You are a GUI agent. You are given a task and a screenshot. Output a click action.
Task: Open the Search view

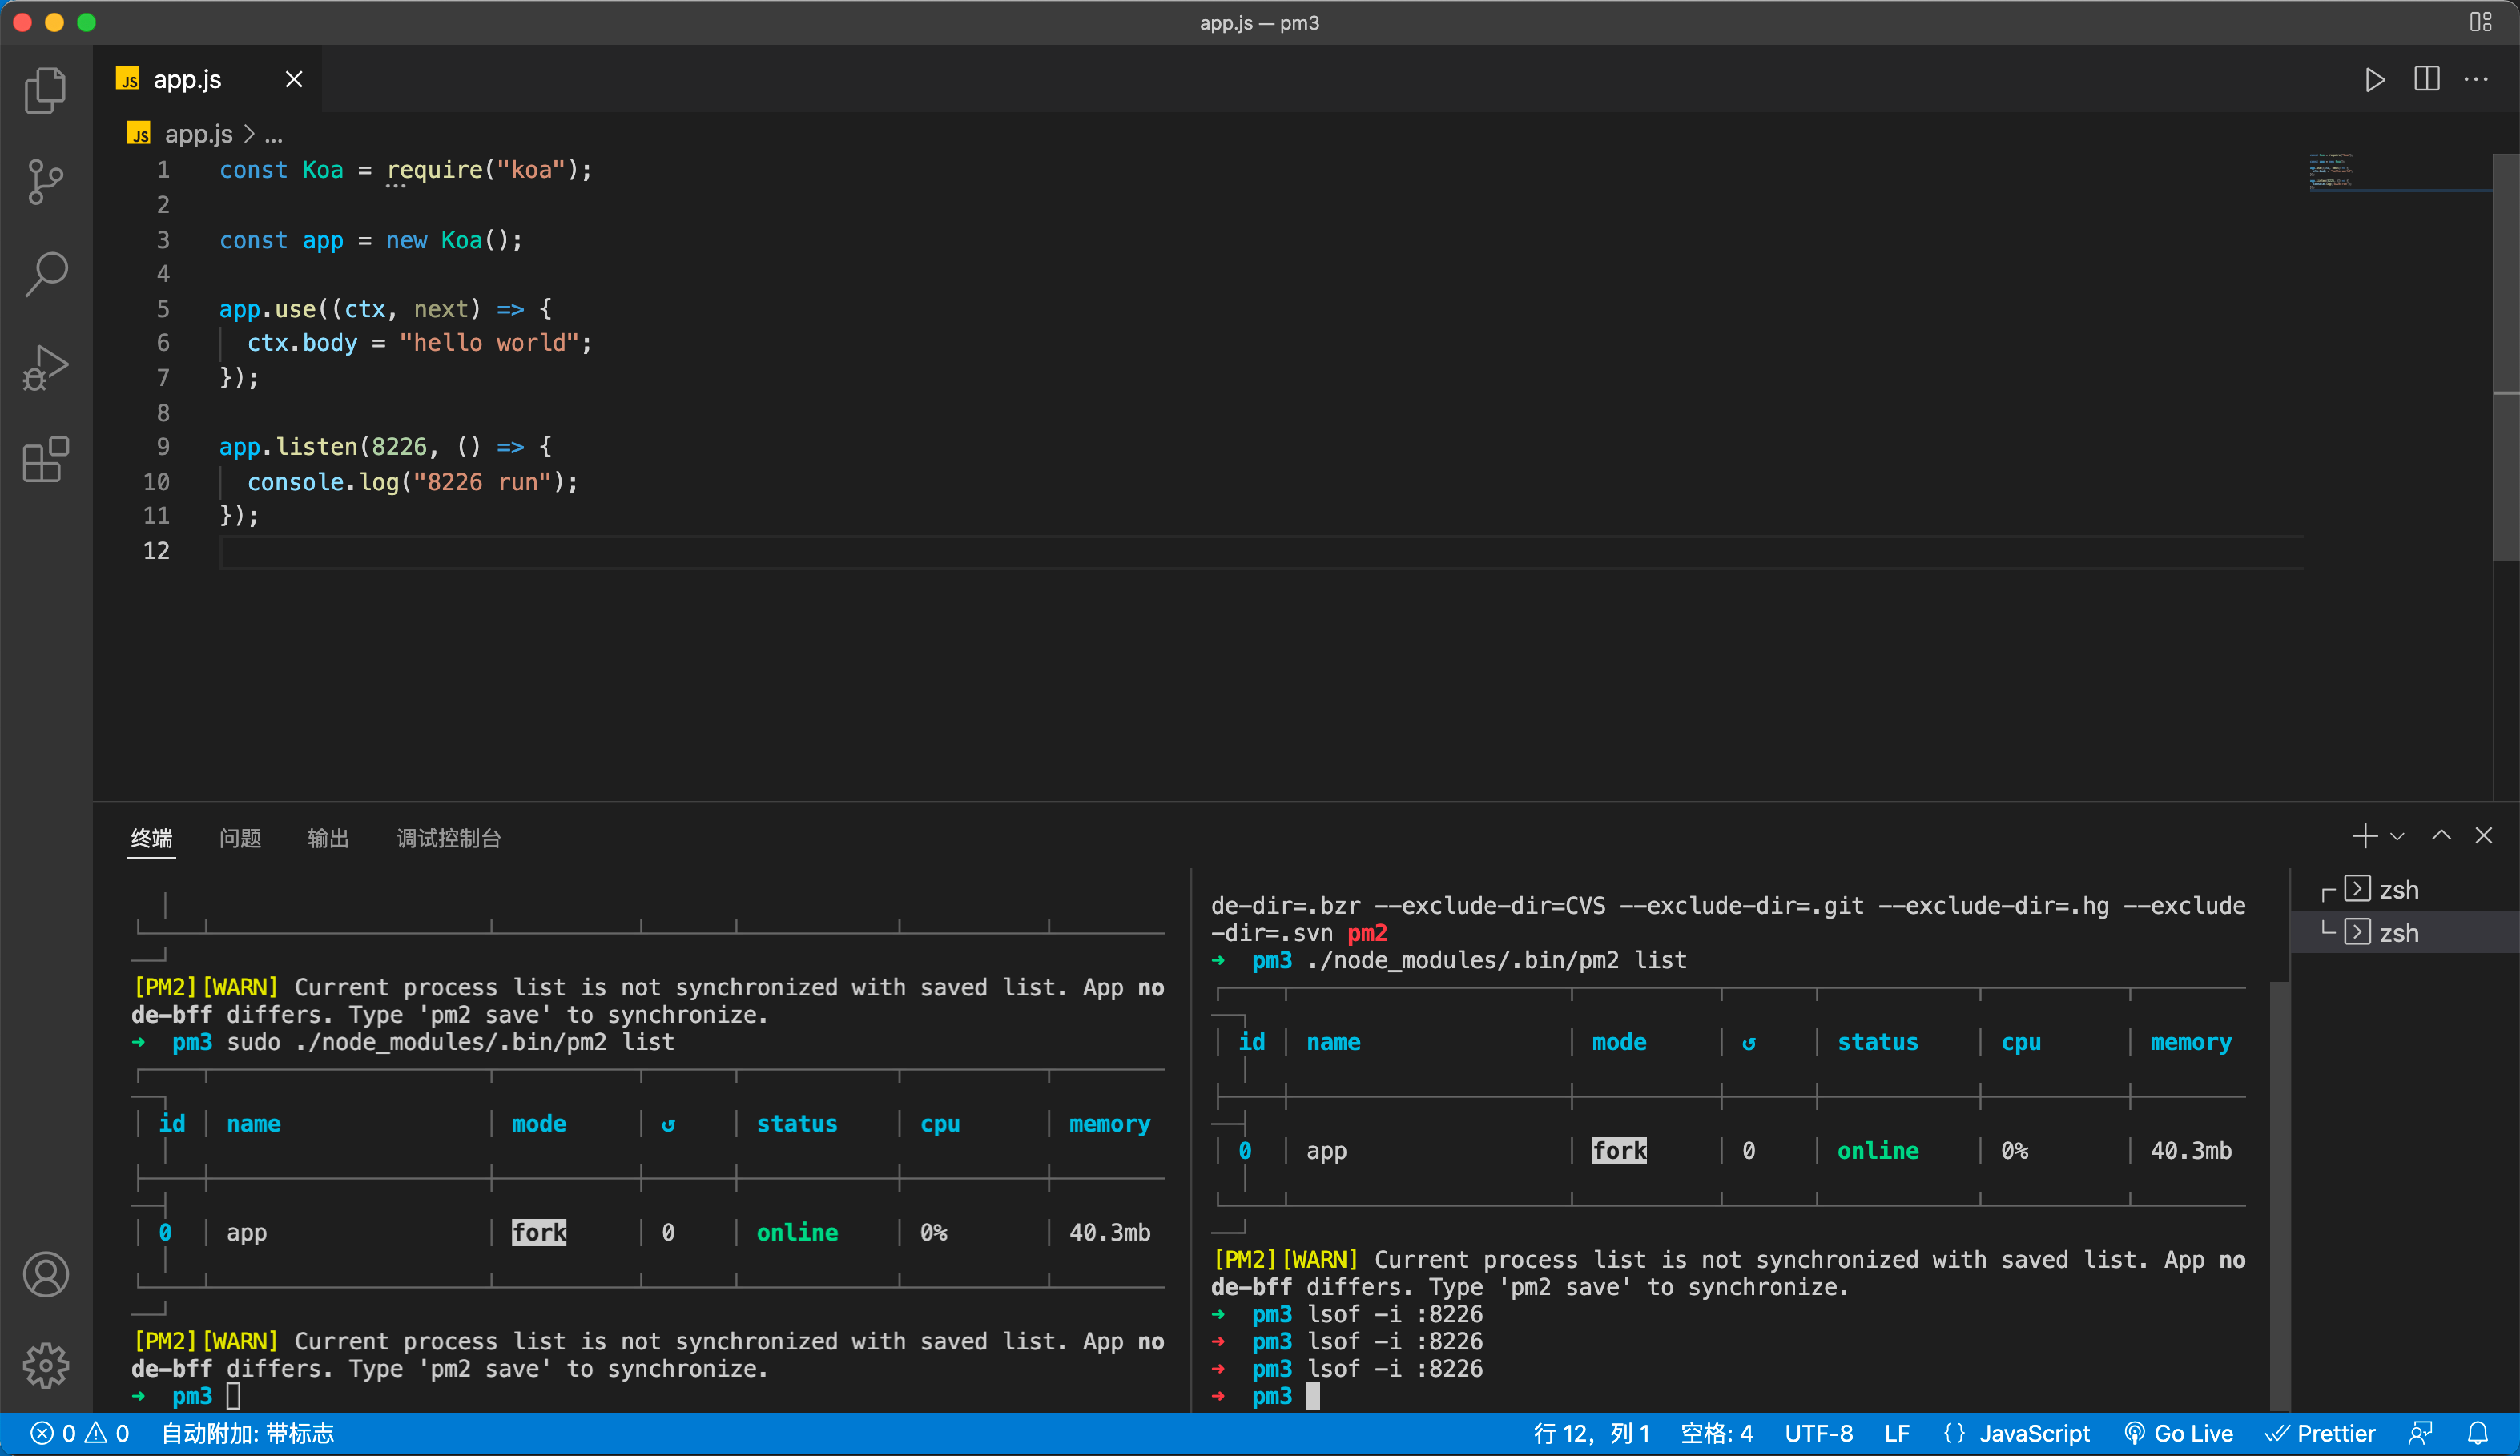point(45,273)
